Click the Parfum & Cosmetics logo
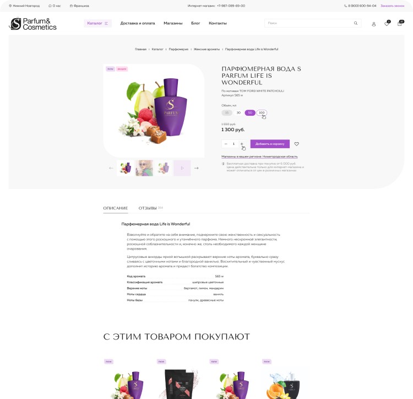This screenshot has width=413, height=399. point(32,24)
